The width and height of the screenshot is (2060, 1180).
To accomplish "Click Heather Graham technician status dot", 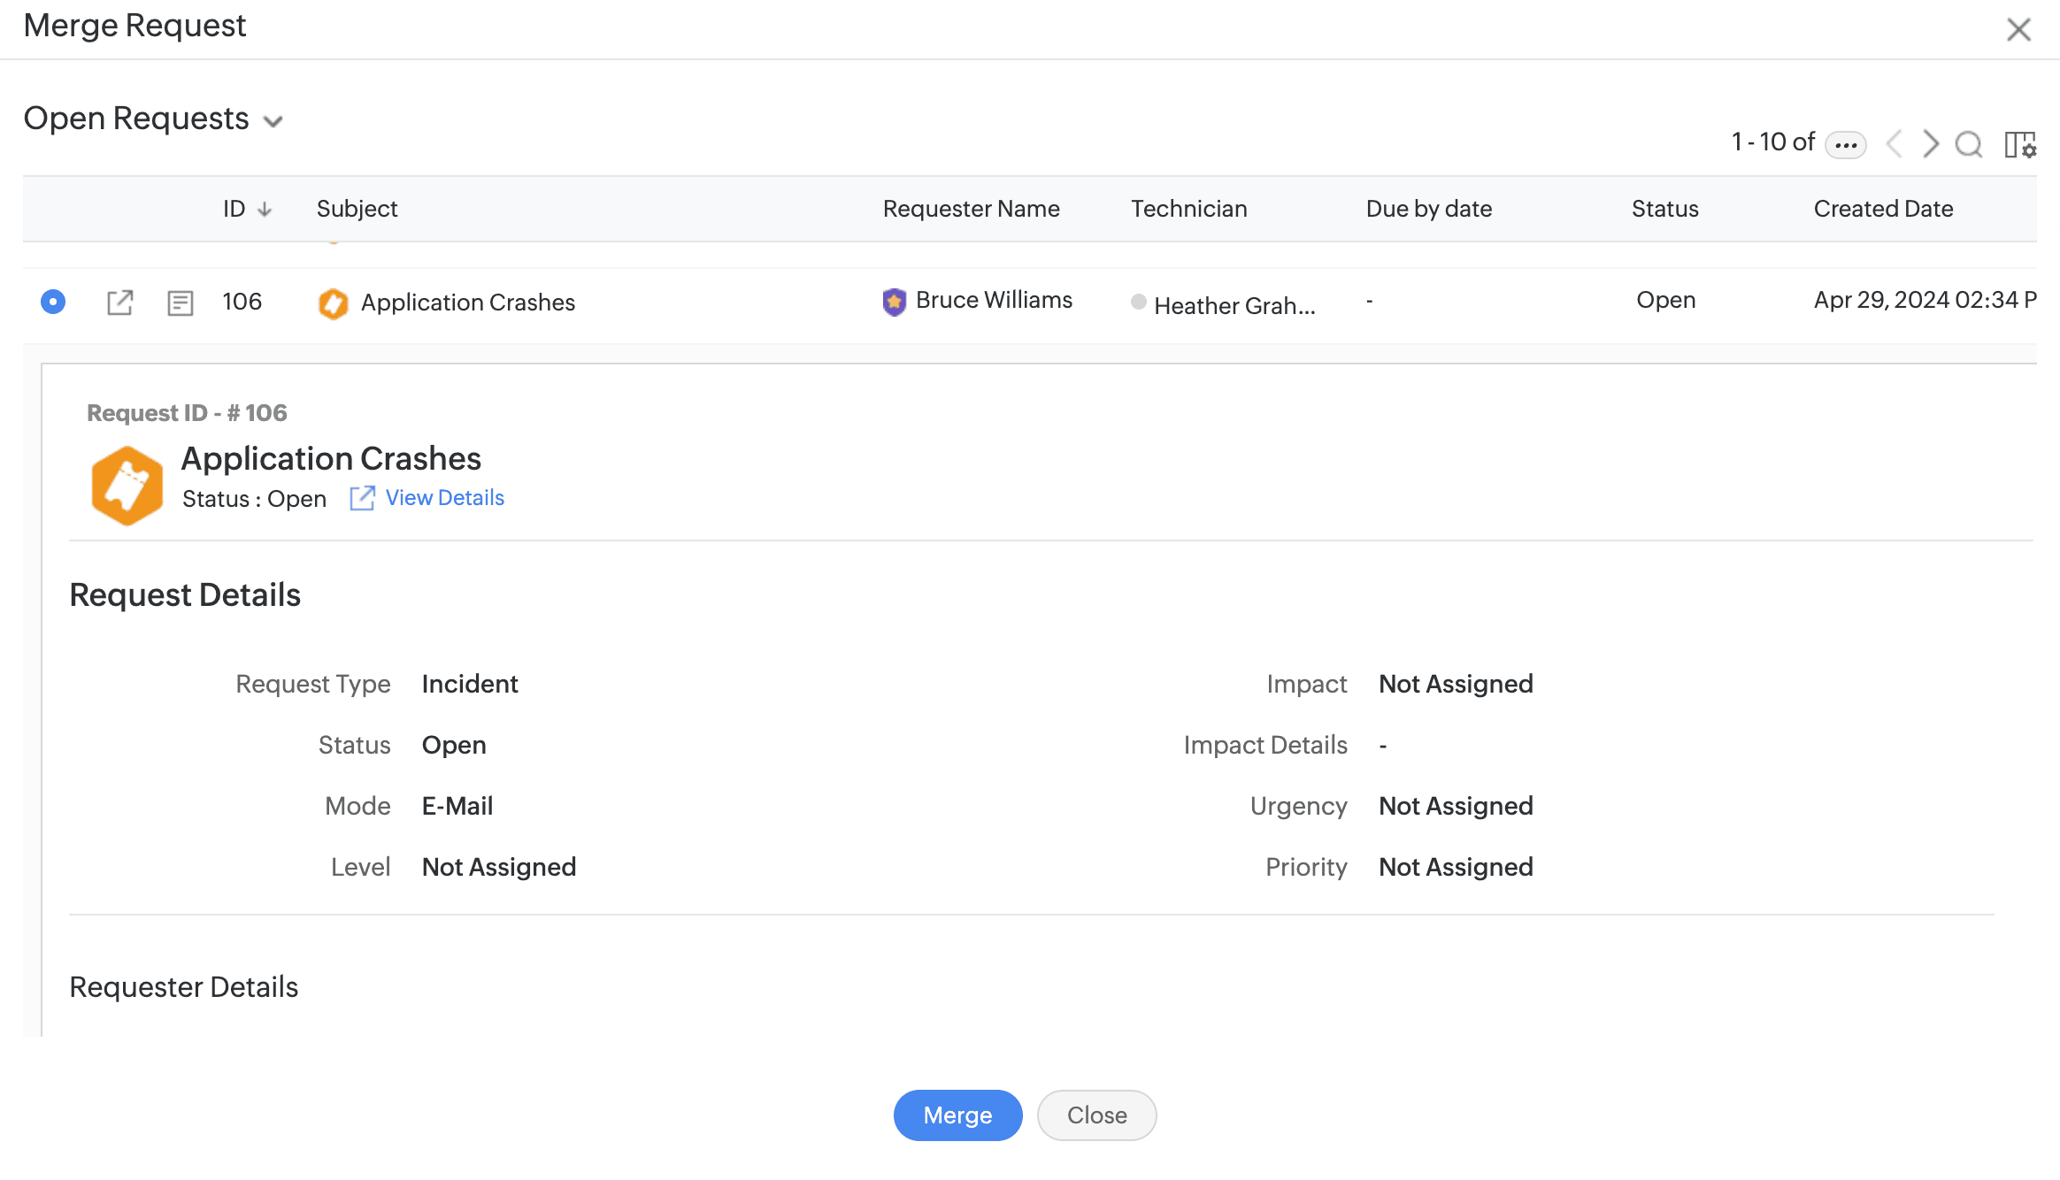I will tap(1139, 302).
